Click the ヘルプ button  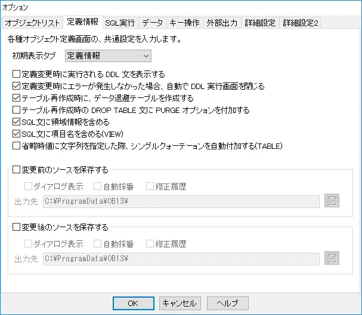coord(227,303)
